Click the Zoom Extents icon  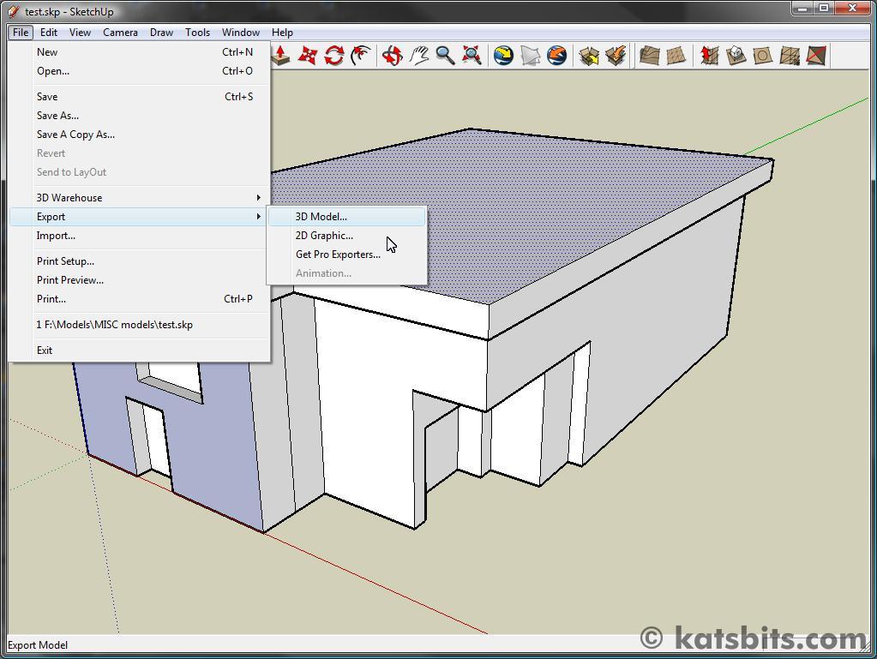click(x=472, y=56)
